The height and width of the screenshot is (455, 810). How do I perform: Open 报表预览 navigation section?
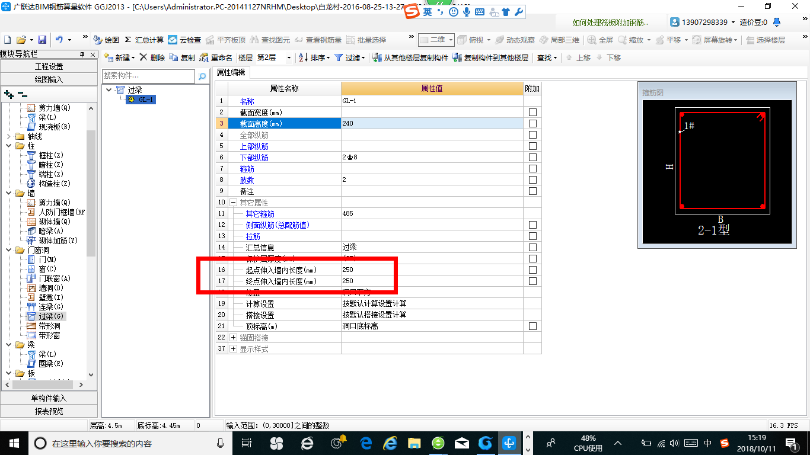(x=49, y=411)
